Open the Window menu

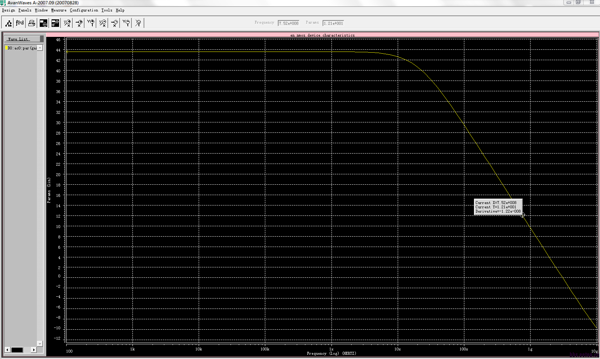41,10
